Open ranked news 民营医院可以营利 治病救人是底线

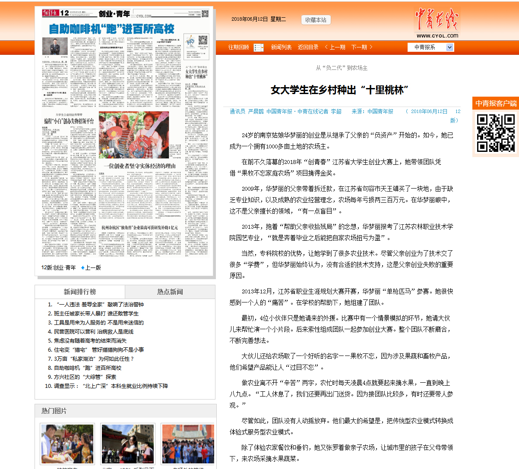pyautogui.click(x=94, y=332)
